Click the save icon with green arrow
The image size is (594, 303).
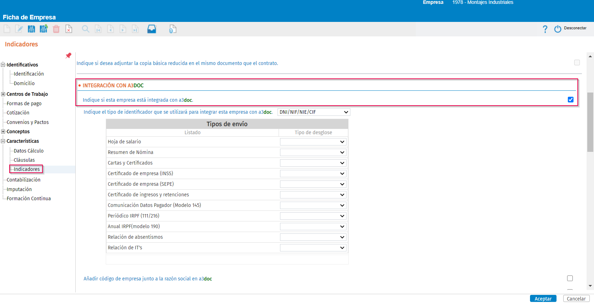click(44, 29)
